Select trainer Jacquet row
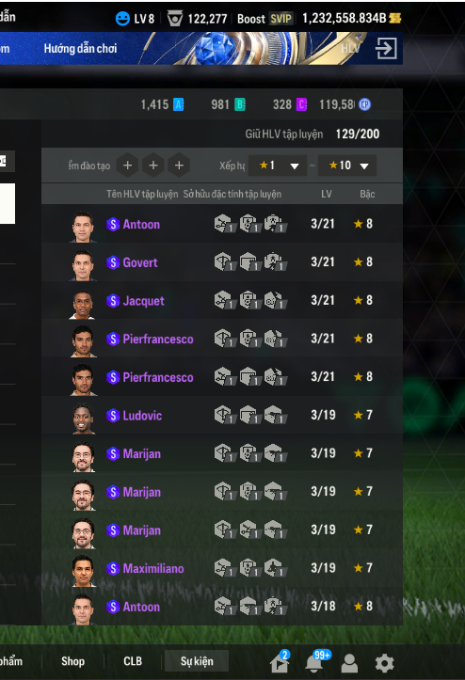Screen dimensions: 465x680 point(222,301)
